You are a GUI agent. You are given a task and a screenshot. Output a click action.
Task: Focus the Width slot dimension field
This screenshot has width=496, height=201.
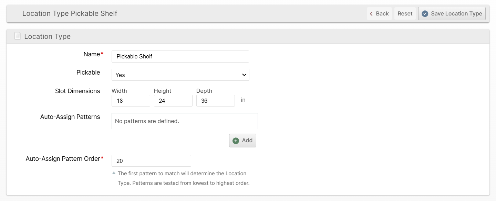pyautogui.click(x=131, y=101)
